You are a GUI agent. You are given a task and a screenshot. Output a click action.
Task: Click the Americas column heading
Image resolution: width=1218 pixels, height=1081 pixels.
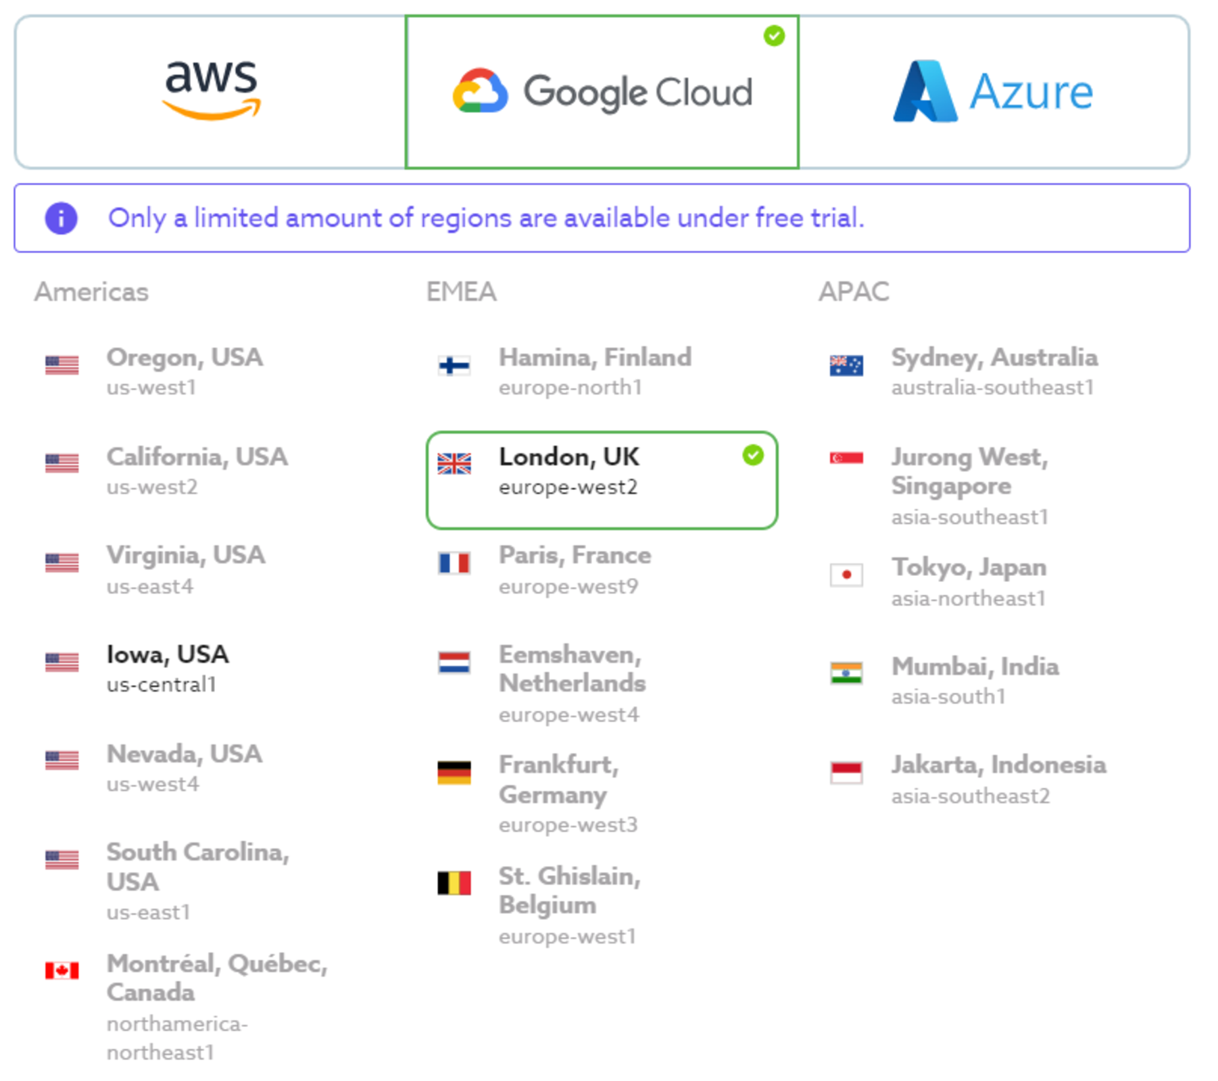pos(91,292)
